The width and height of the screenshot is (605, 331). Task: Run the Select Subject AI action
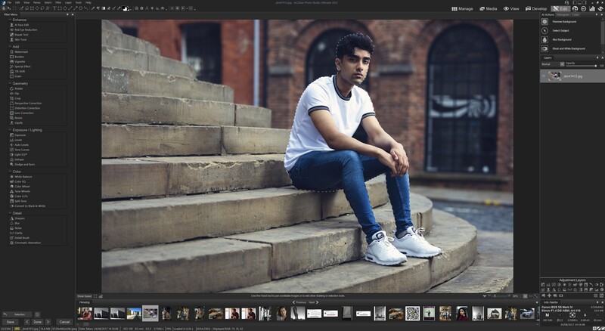560,30
